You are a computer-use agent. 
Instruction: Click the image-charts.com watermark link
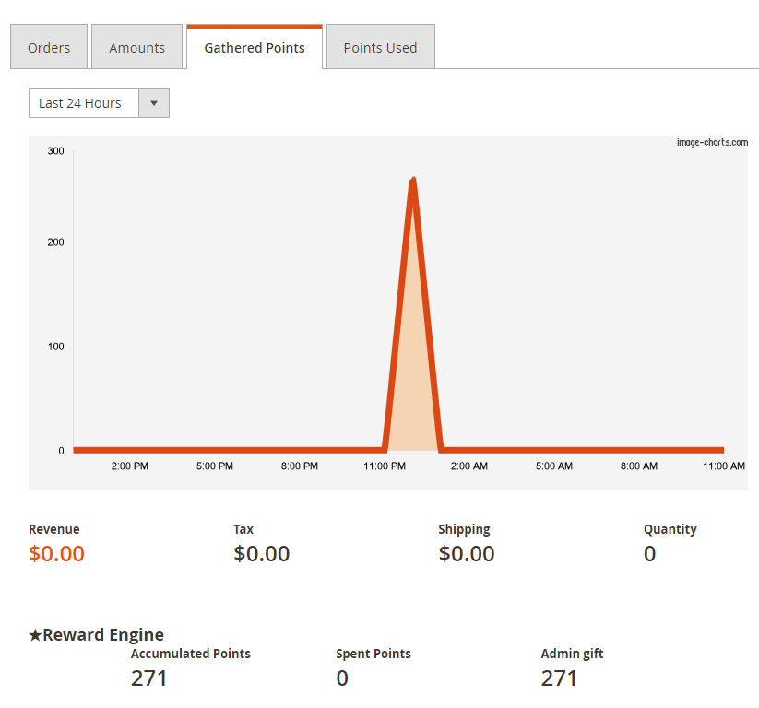712,142
